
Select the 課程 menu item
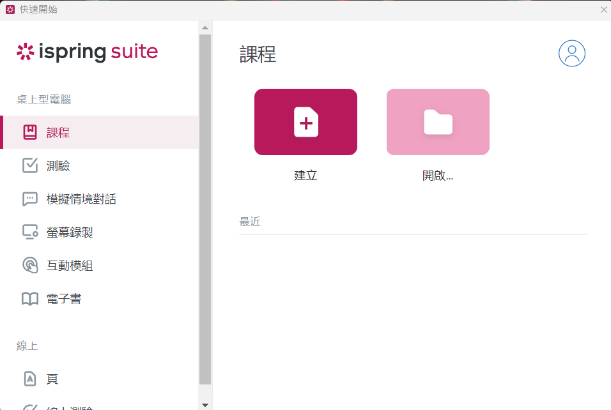point(99,132)
